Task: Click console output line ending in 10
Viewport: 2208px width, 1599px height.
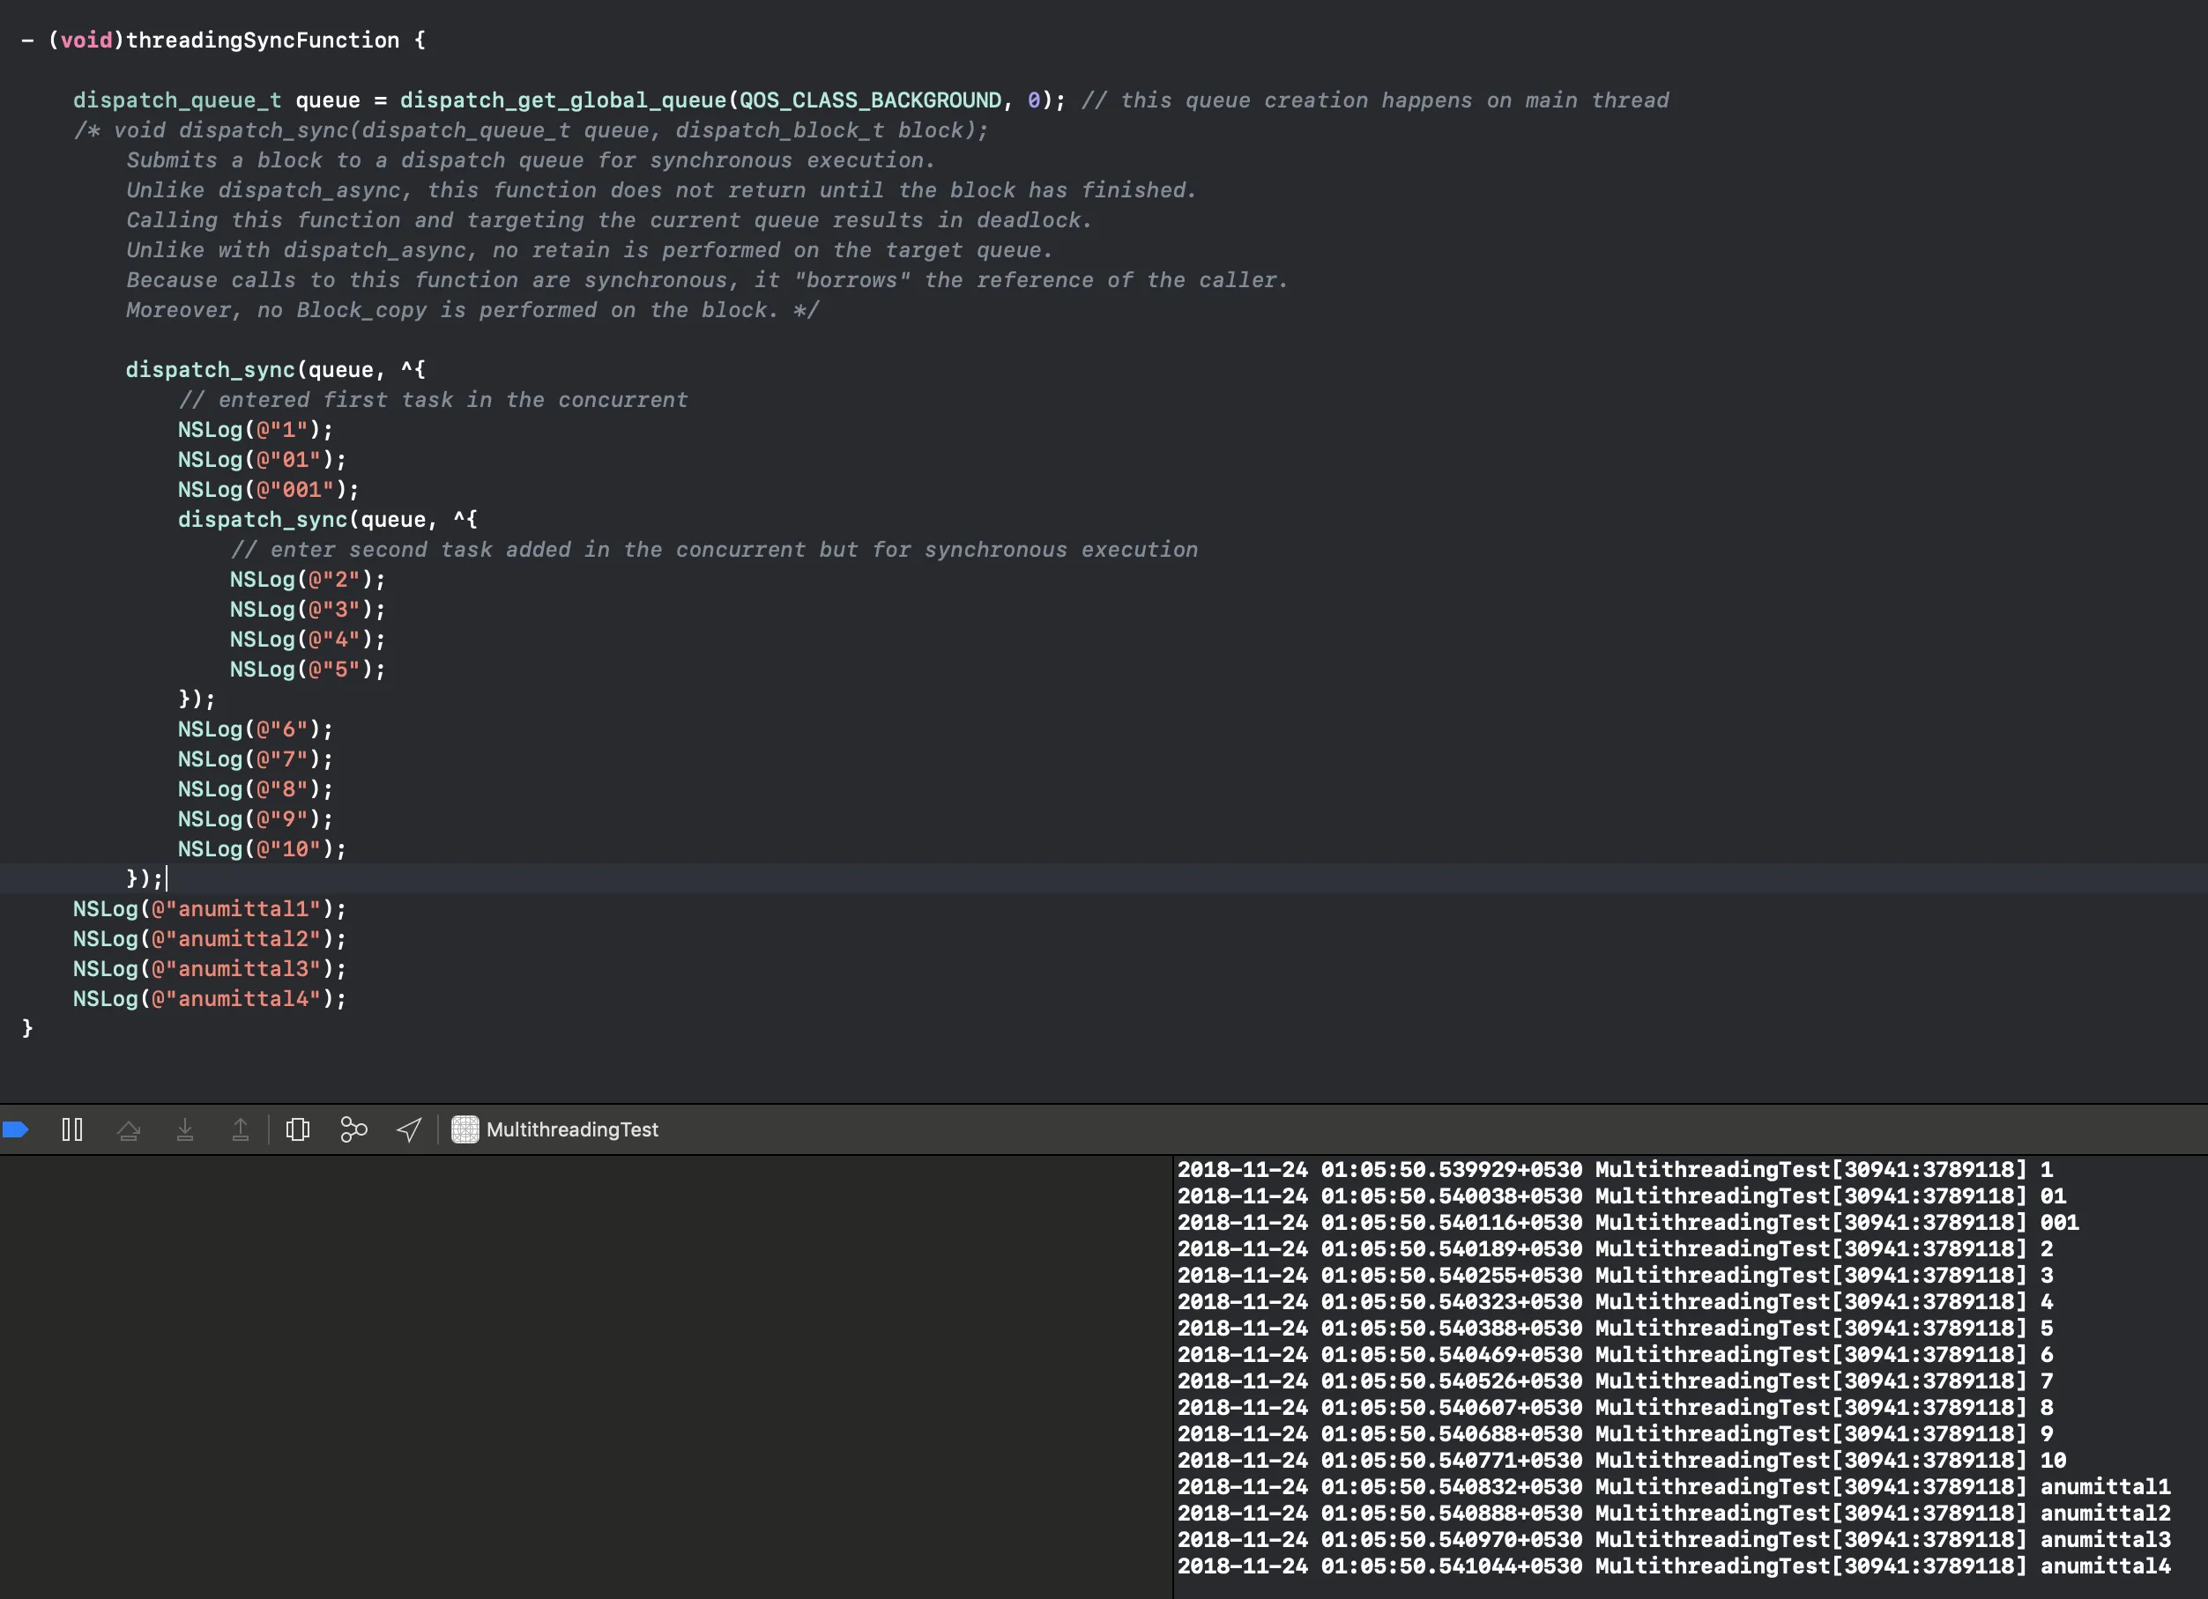Action: (1622, 1460)
